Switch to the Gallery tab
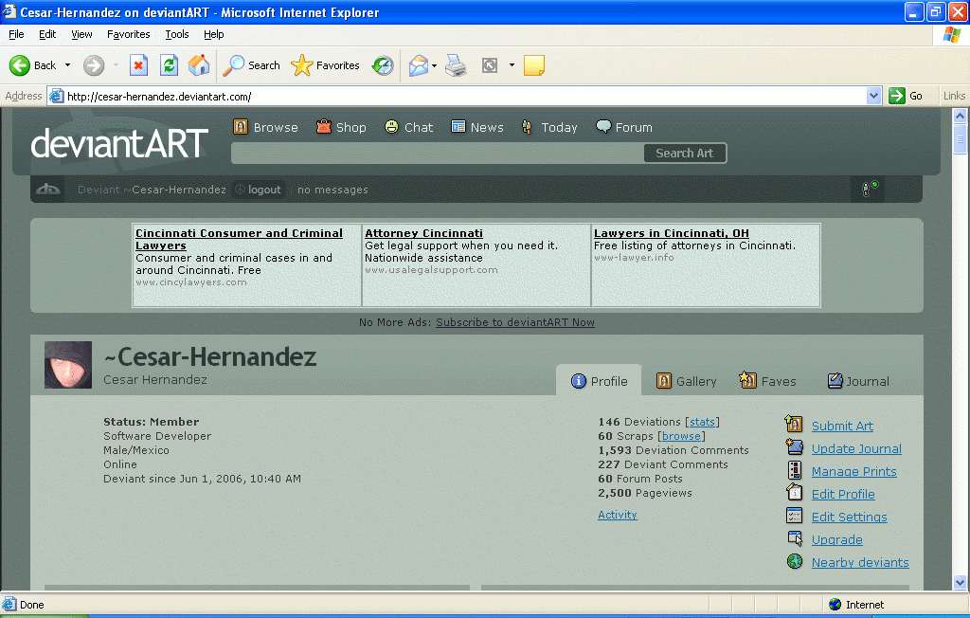 click(x=685, y=381)
